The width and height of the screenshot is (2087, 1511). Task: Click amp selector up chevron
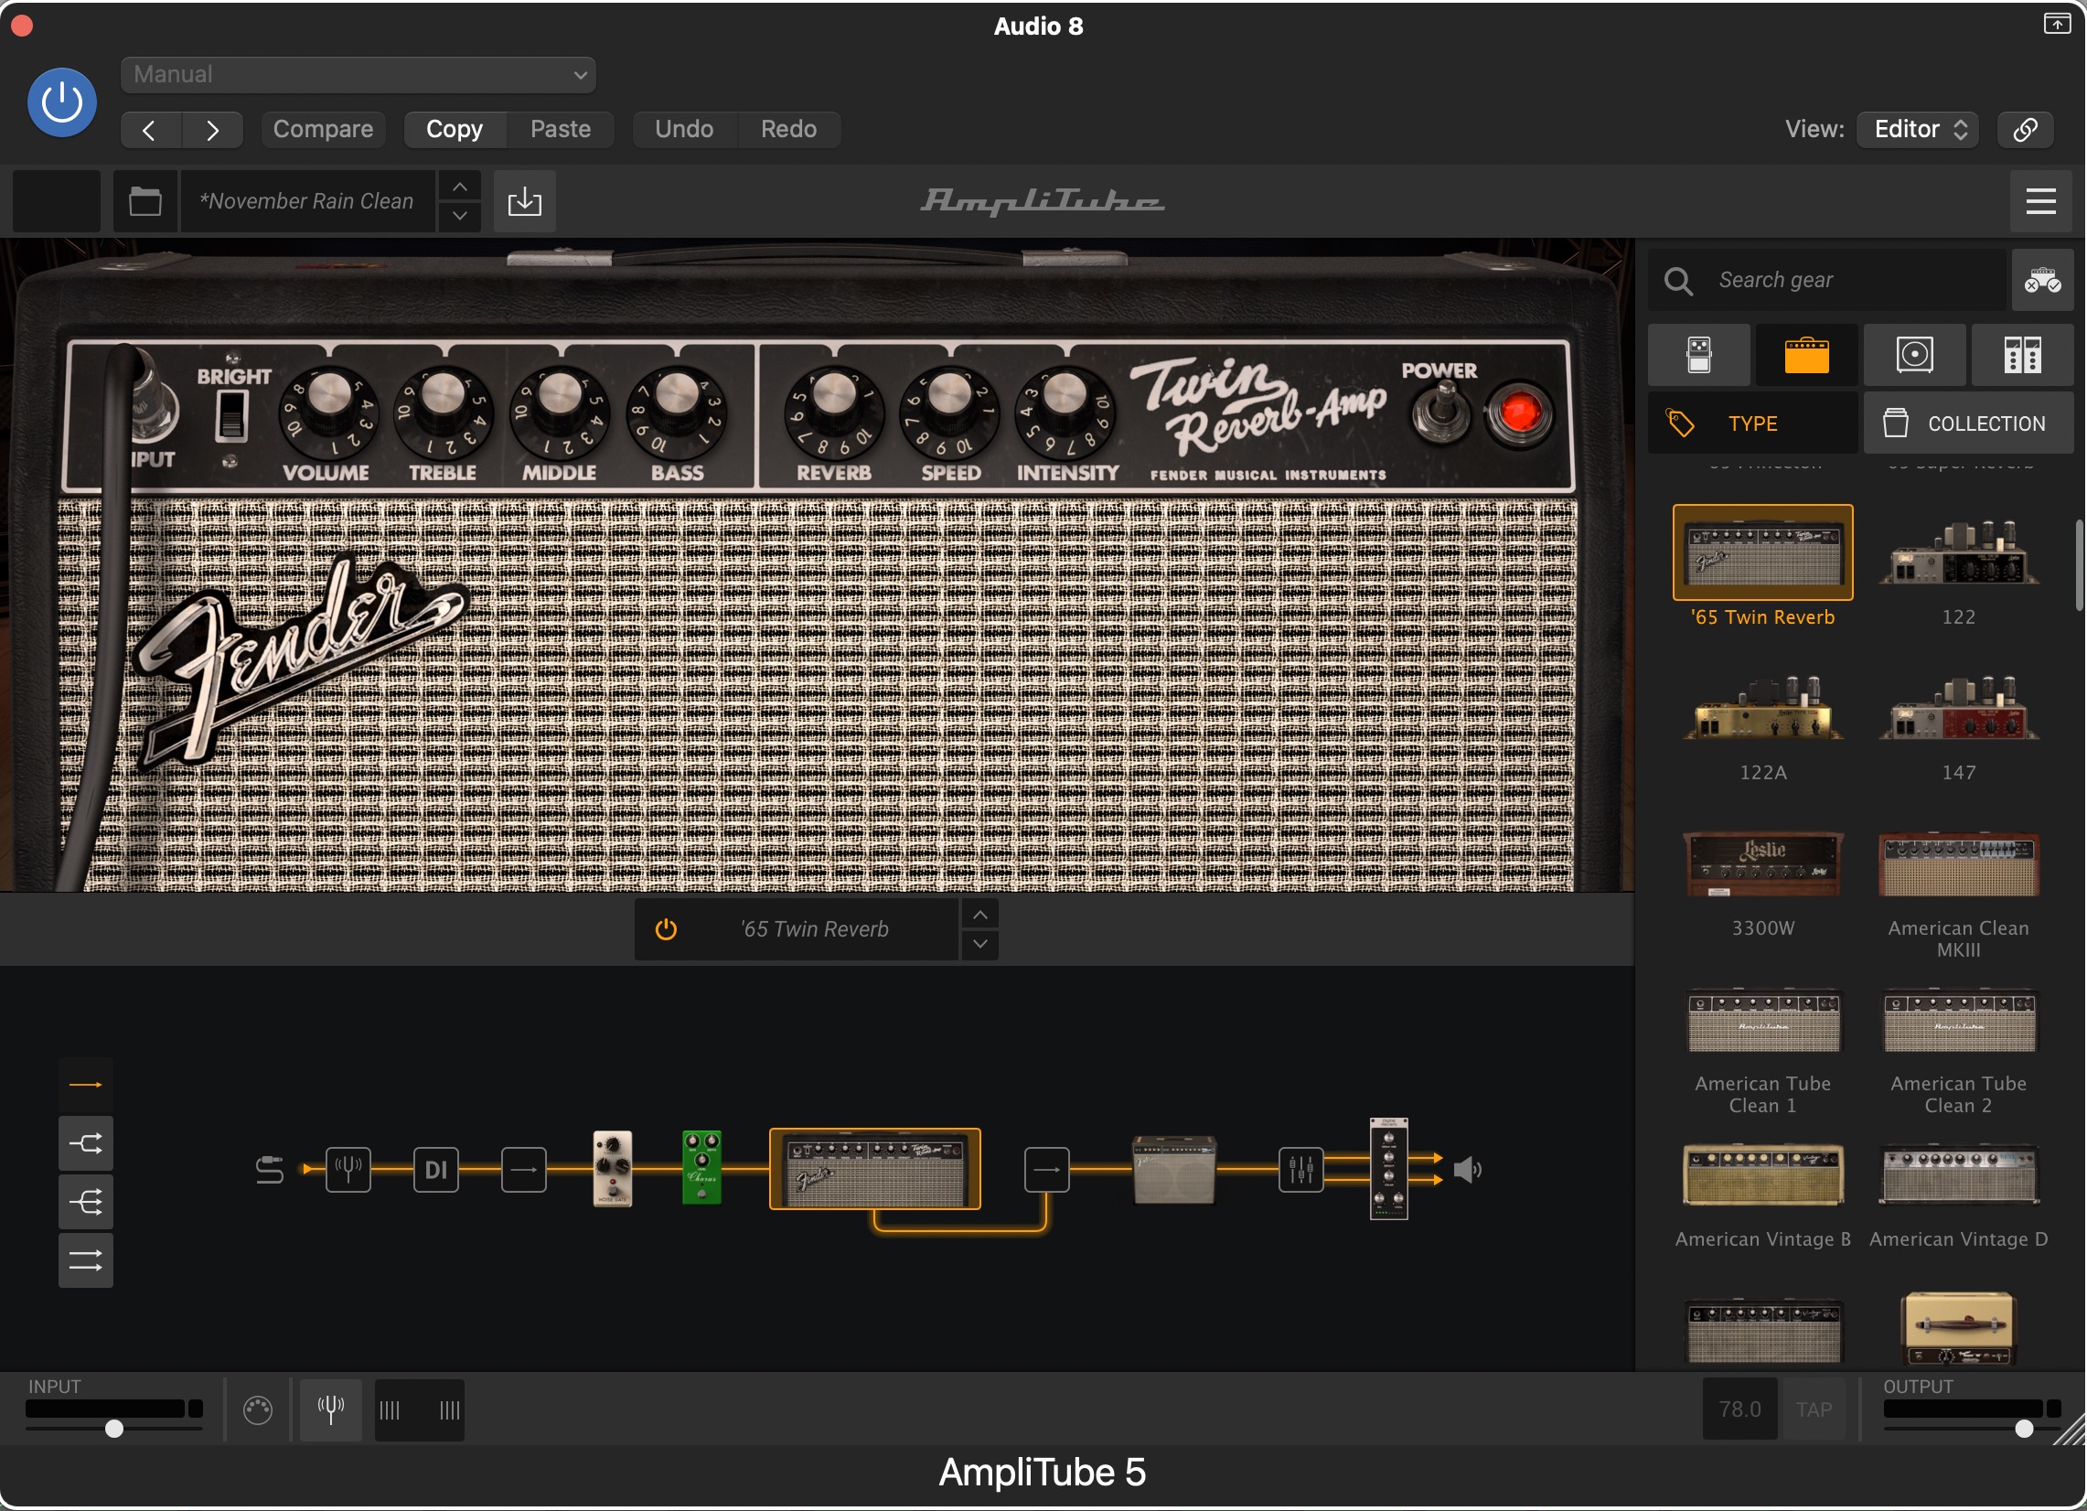[980, 915]
